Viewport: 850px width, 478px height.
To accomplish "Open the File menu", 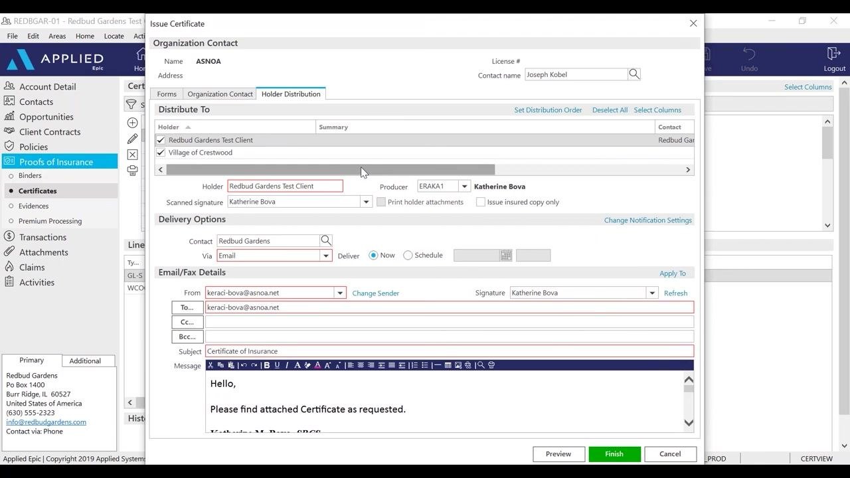I will pyautogui.click(x=12, y=36).
